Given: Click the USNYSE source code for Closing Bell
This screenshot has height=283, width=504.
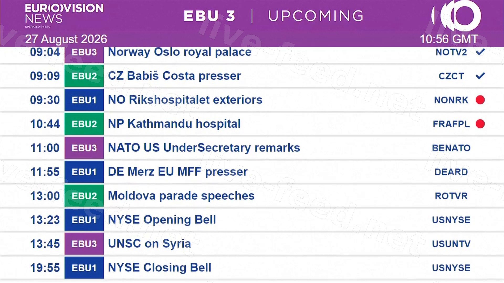Looking at the screenshot, I should click(x=451, y=268).
